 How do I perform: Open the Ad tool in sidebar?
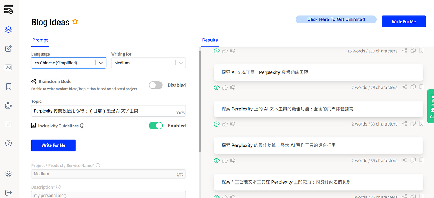8,67
